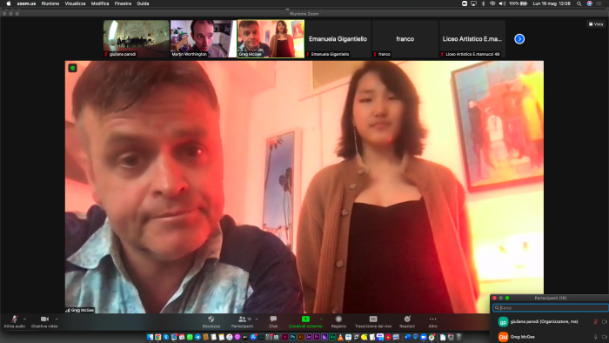
Task: Click the participant search field
Action: 551,307
